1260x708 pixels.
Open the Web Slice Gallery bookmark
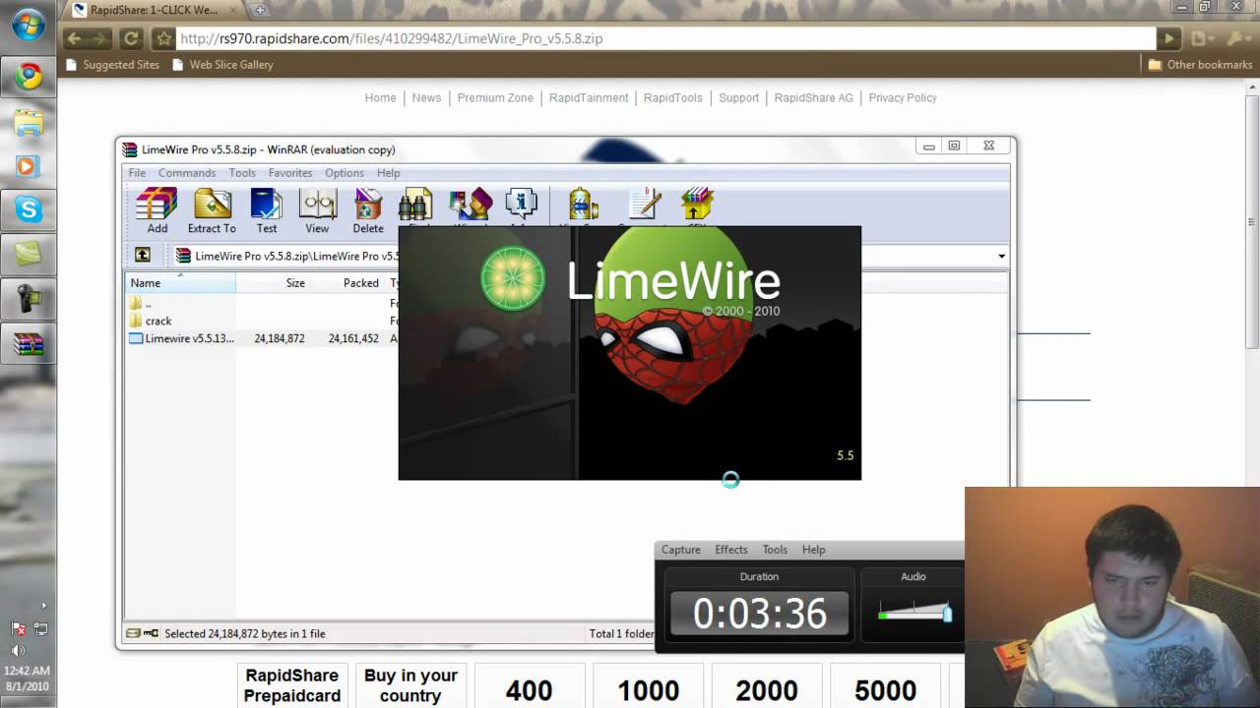coord(222,65)
